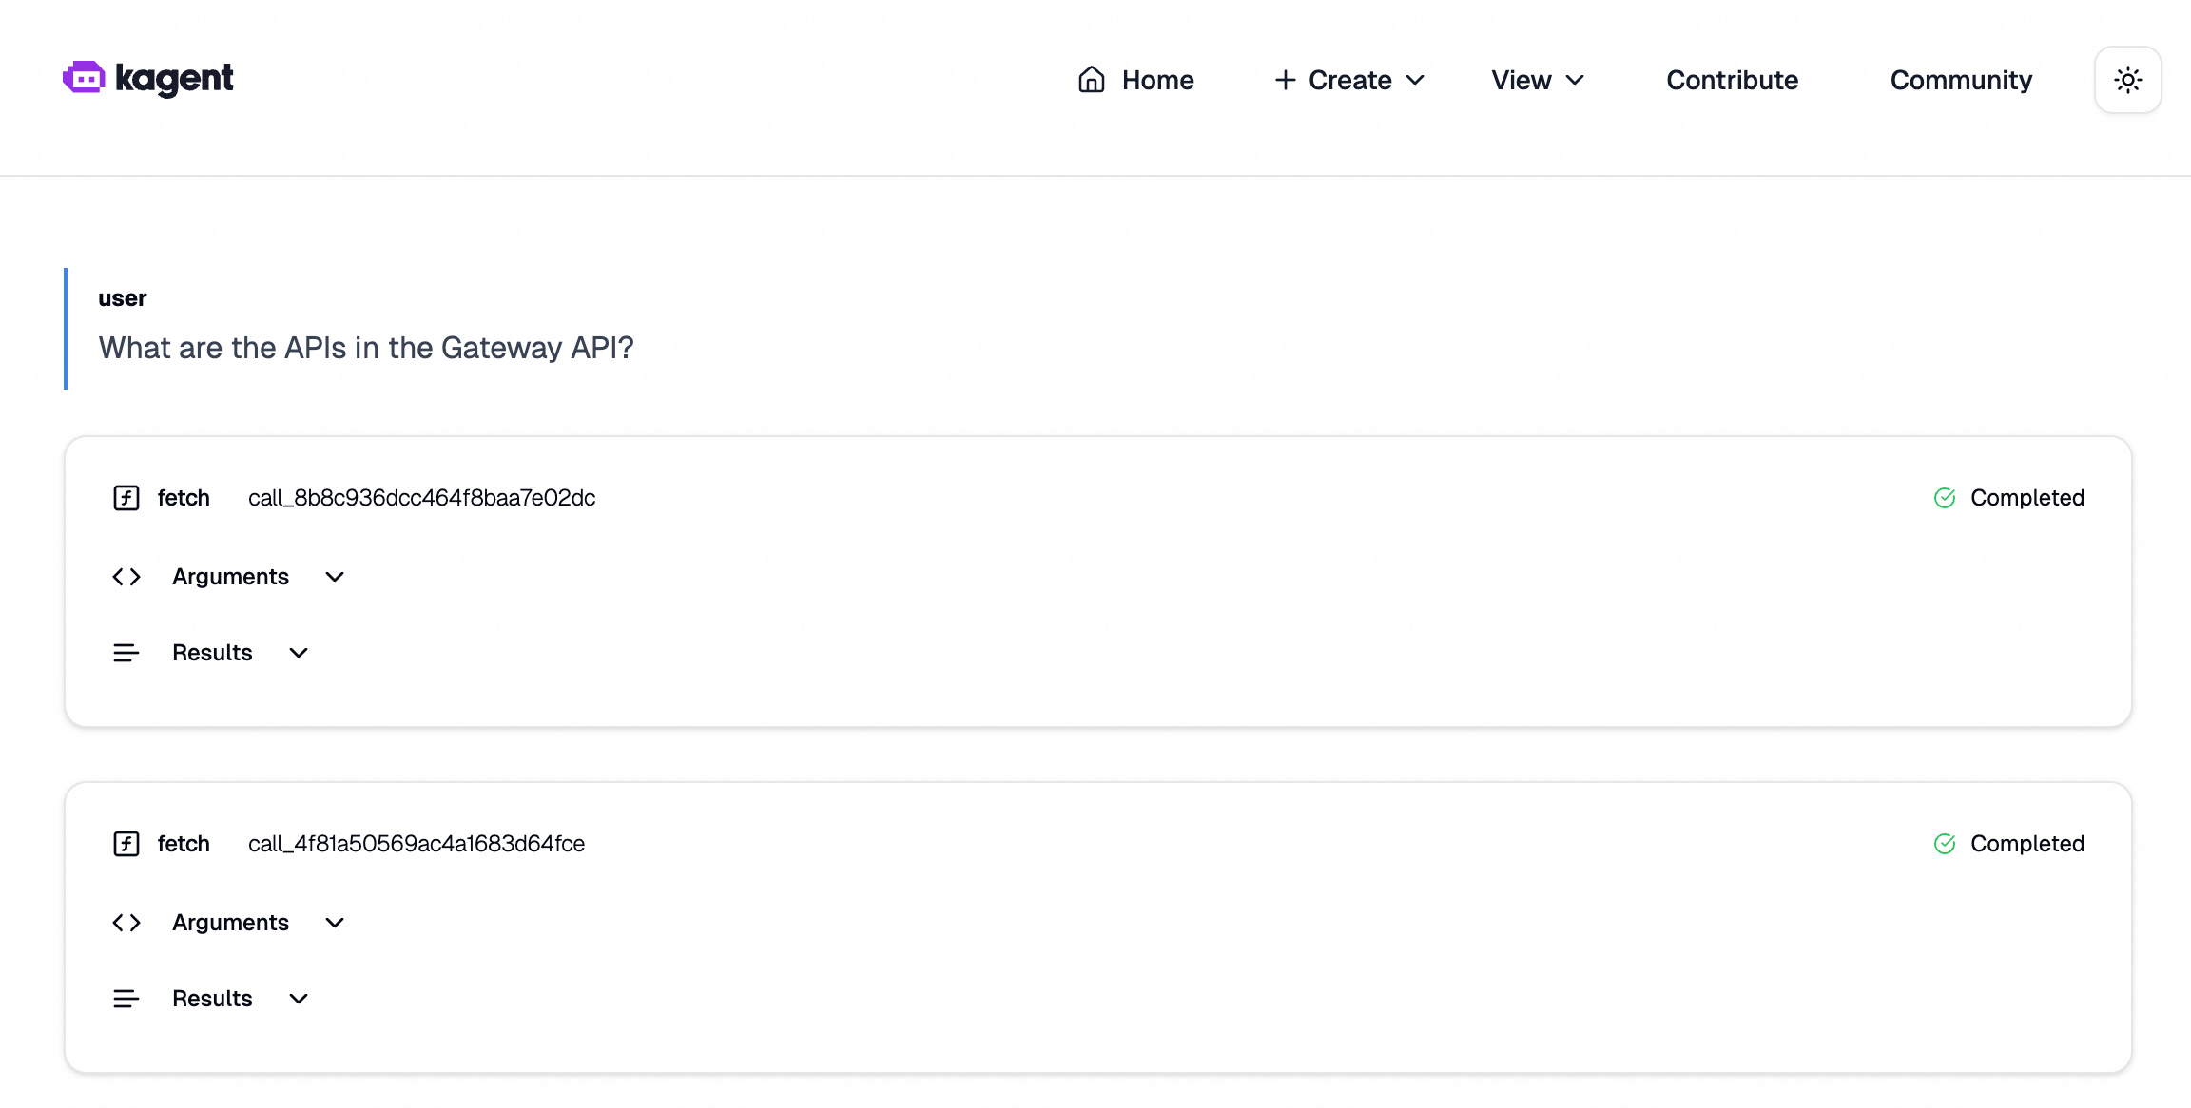The height and width of the screenshot is (1108, 2191).
Task: Click function icon of first fetch call
Action: [x=126, y=498]
